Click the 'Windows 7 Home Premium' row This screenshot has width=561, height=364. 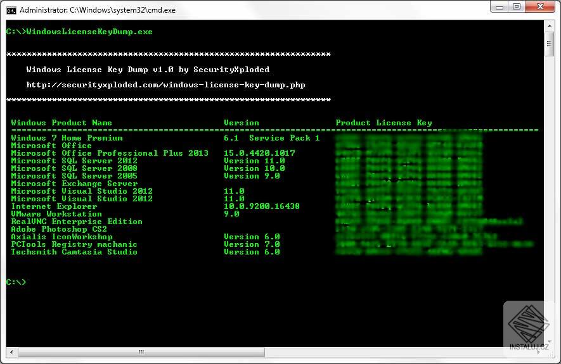coord(67,138)
